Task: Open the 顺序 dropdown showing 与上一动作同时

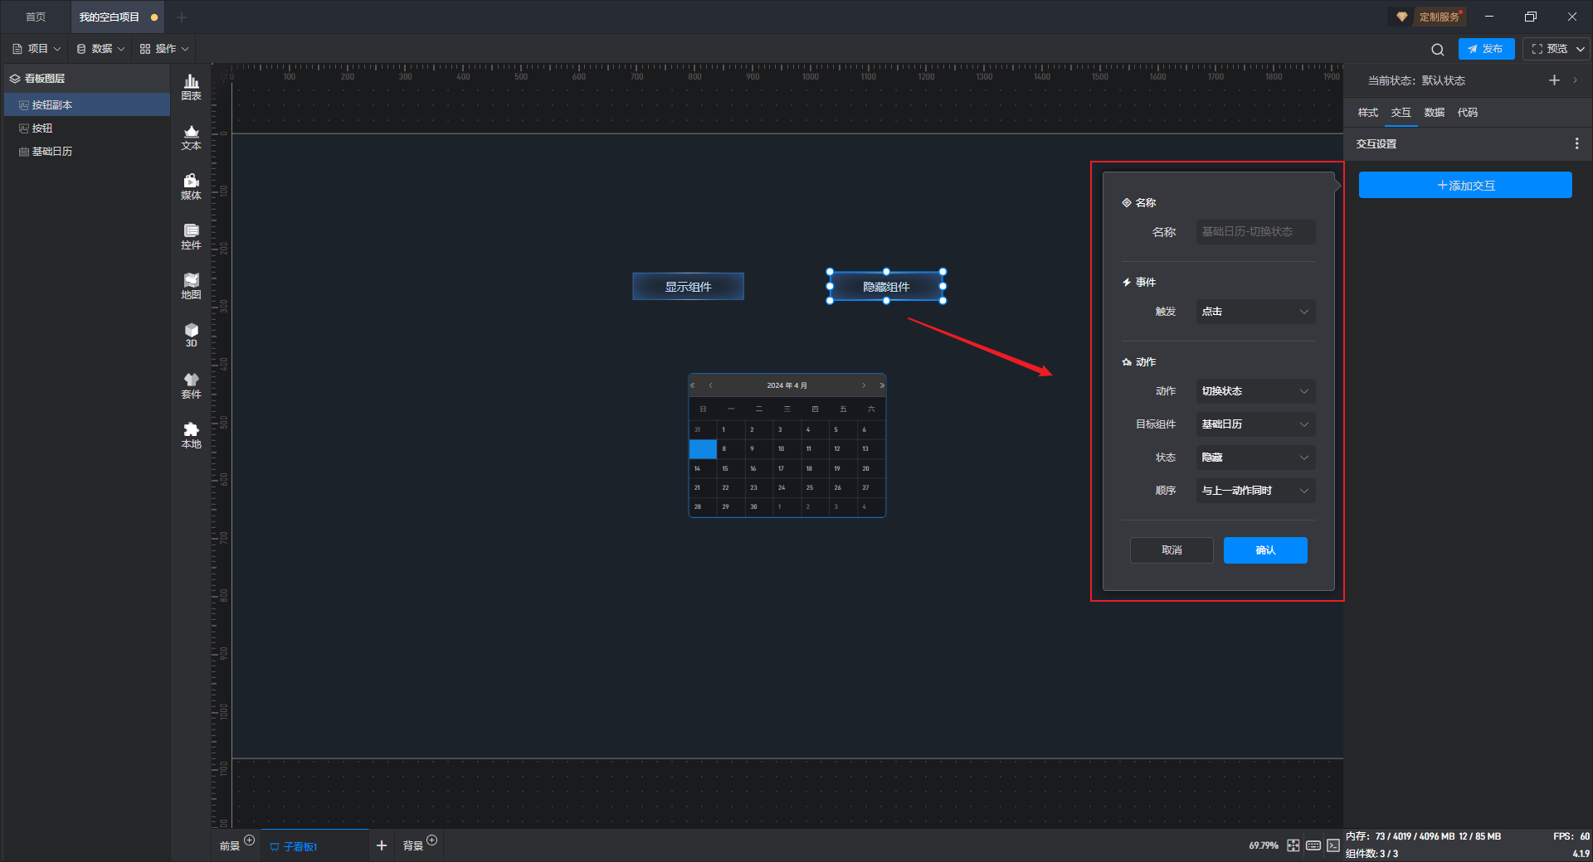Action: [x=1255, y=491]
